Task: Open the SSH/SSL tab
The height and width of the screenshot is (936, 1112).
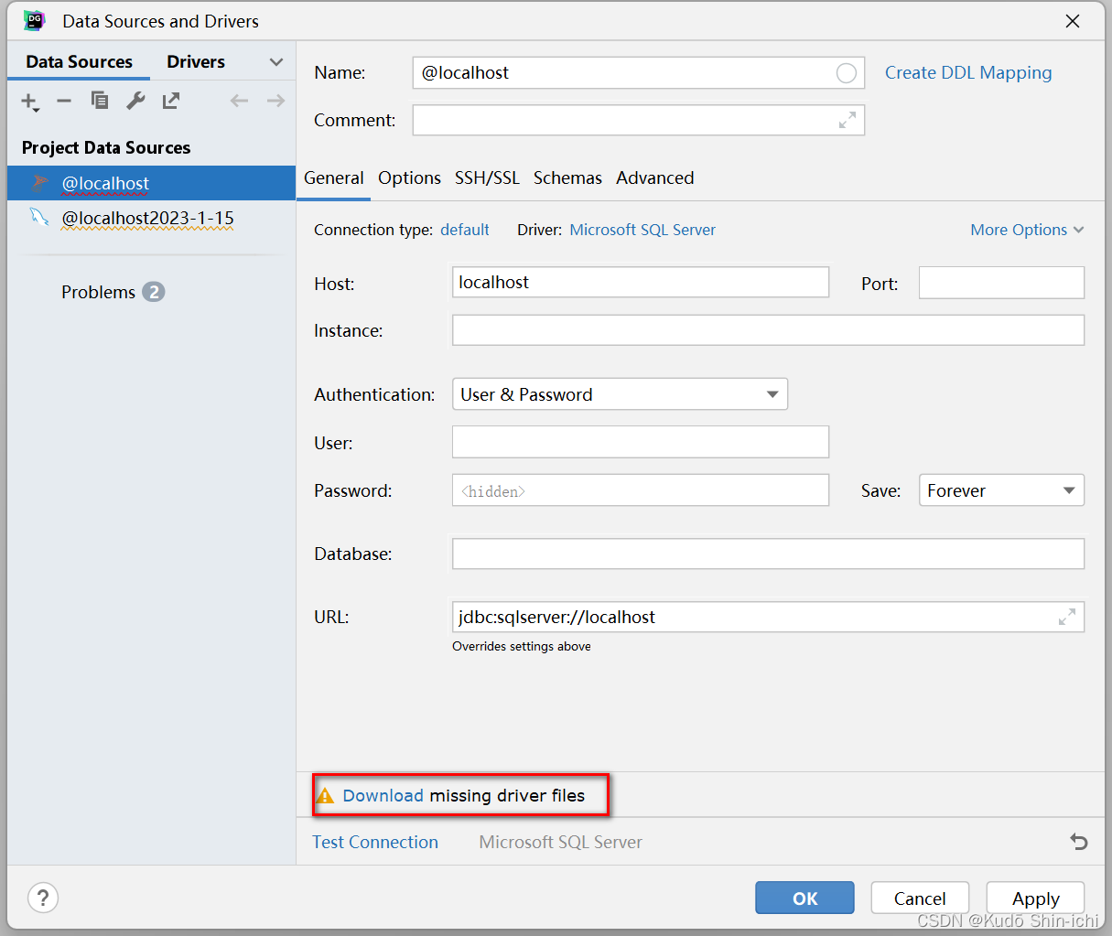Action: tap(487, 178)
